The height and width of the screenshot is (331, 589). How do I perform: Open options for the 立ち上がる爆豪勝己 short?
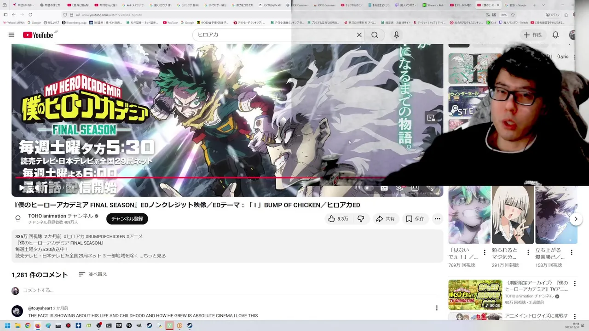572,252
